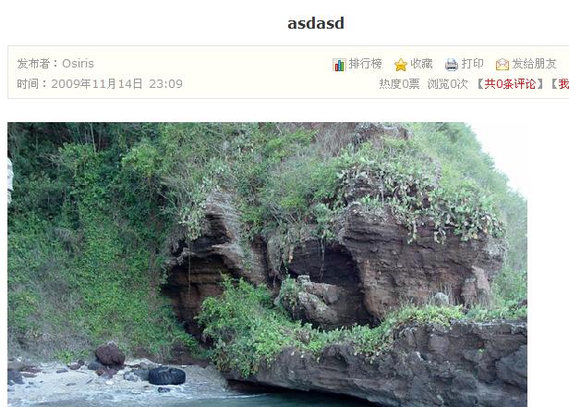
Task: Open the cliff cave photo
Action: (x=267, y=265)
